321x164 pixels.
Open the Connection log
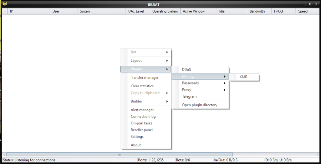[143, 117]
